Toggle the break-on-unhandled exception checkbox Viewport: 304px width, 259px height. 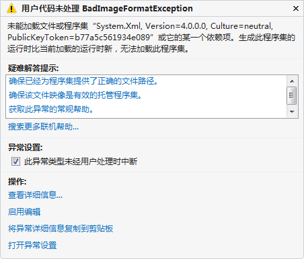click(15, 161)
